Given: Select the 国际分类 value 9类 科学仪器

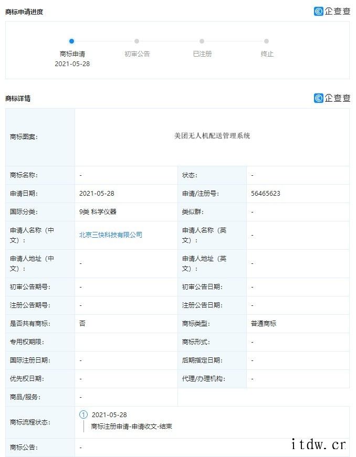Looking at the screenshot, I should [x=98, y=212].
